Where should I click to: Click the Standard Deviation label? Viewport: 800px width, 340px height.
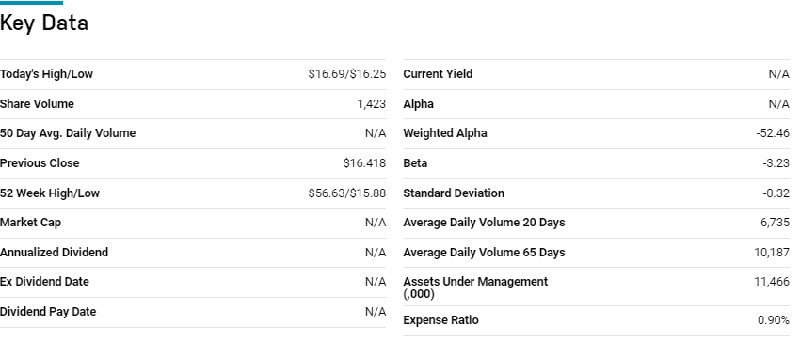click(x=454, y=193)
